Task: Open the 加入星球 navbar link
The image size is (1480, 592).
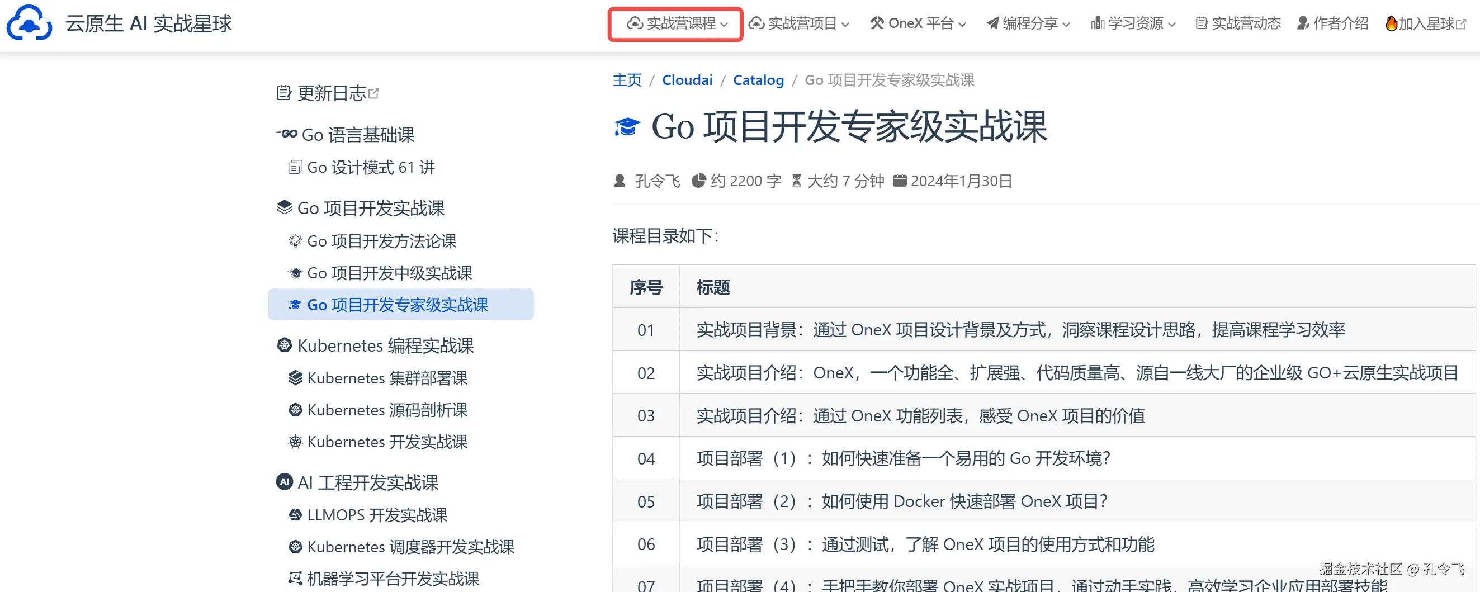Action: (x=1426, y=23)
